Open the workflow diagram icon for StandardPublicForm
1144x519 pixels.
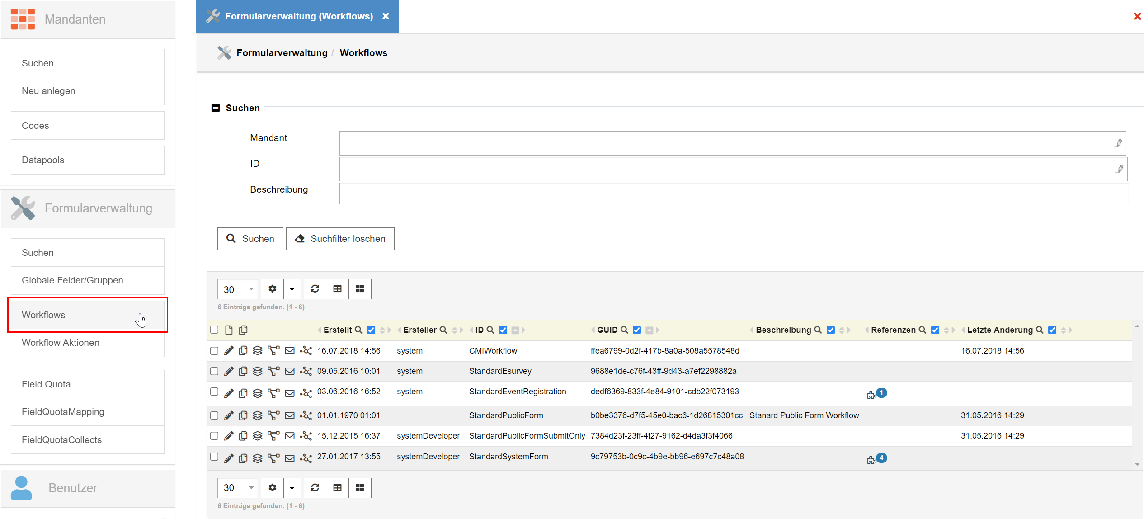pos(273,415)
